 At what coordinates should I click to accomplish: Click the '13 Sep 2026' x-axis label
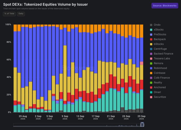[80, 117]
